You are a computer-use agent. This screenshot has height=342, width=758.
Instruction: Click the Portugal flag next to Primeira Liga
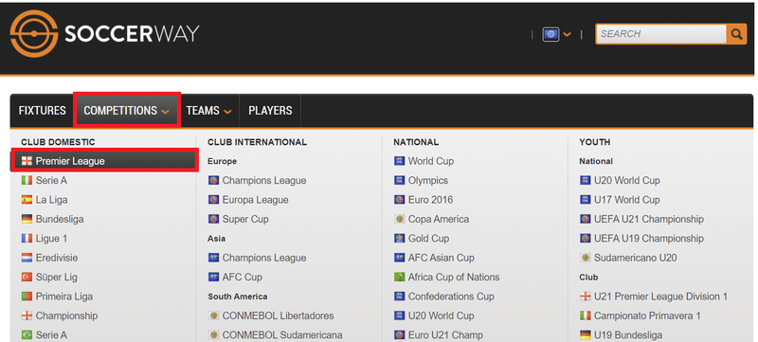27,297
